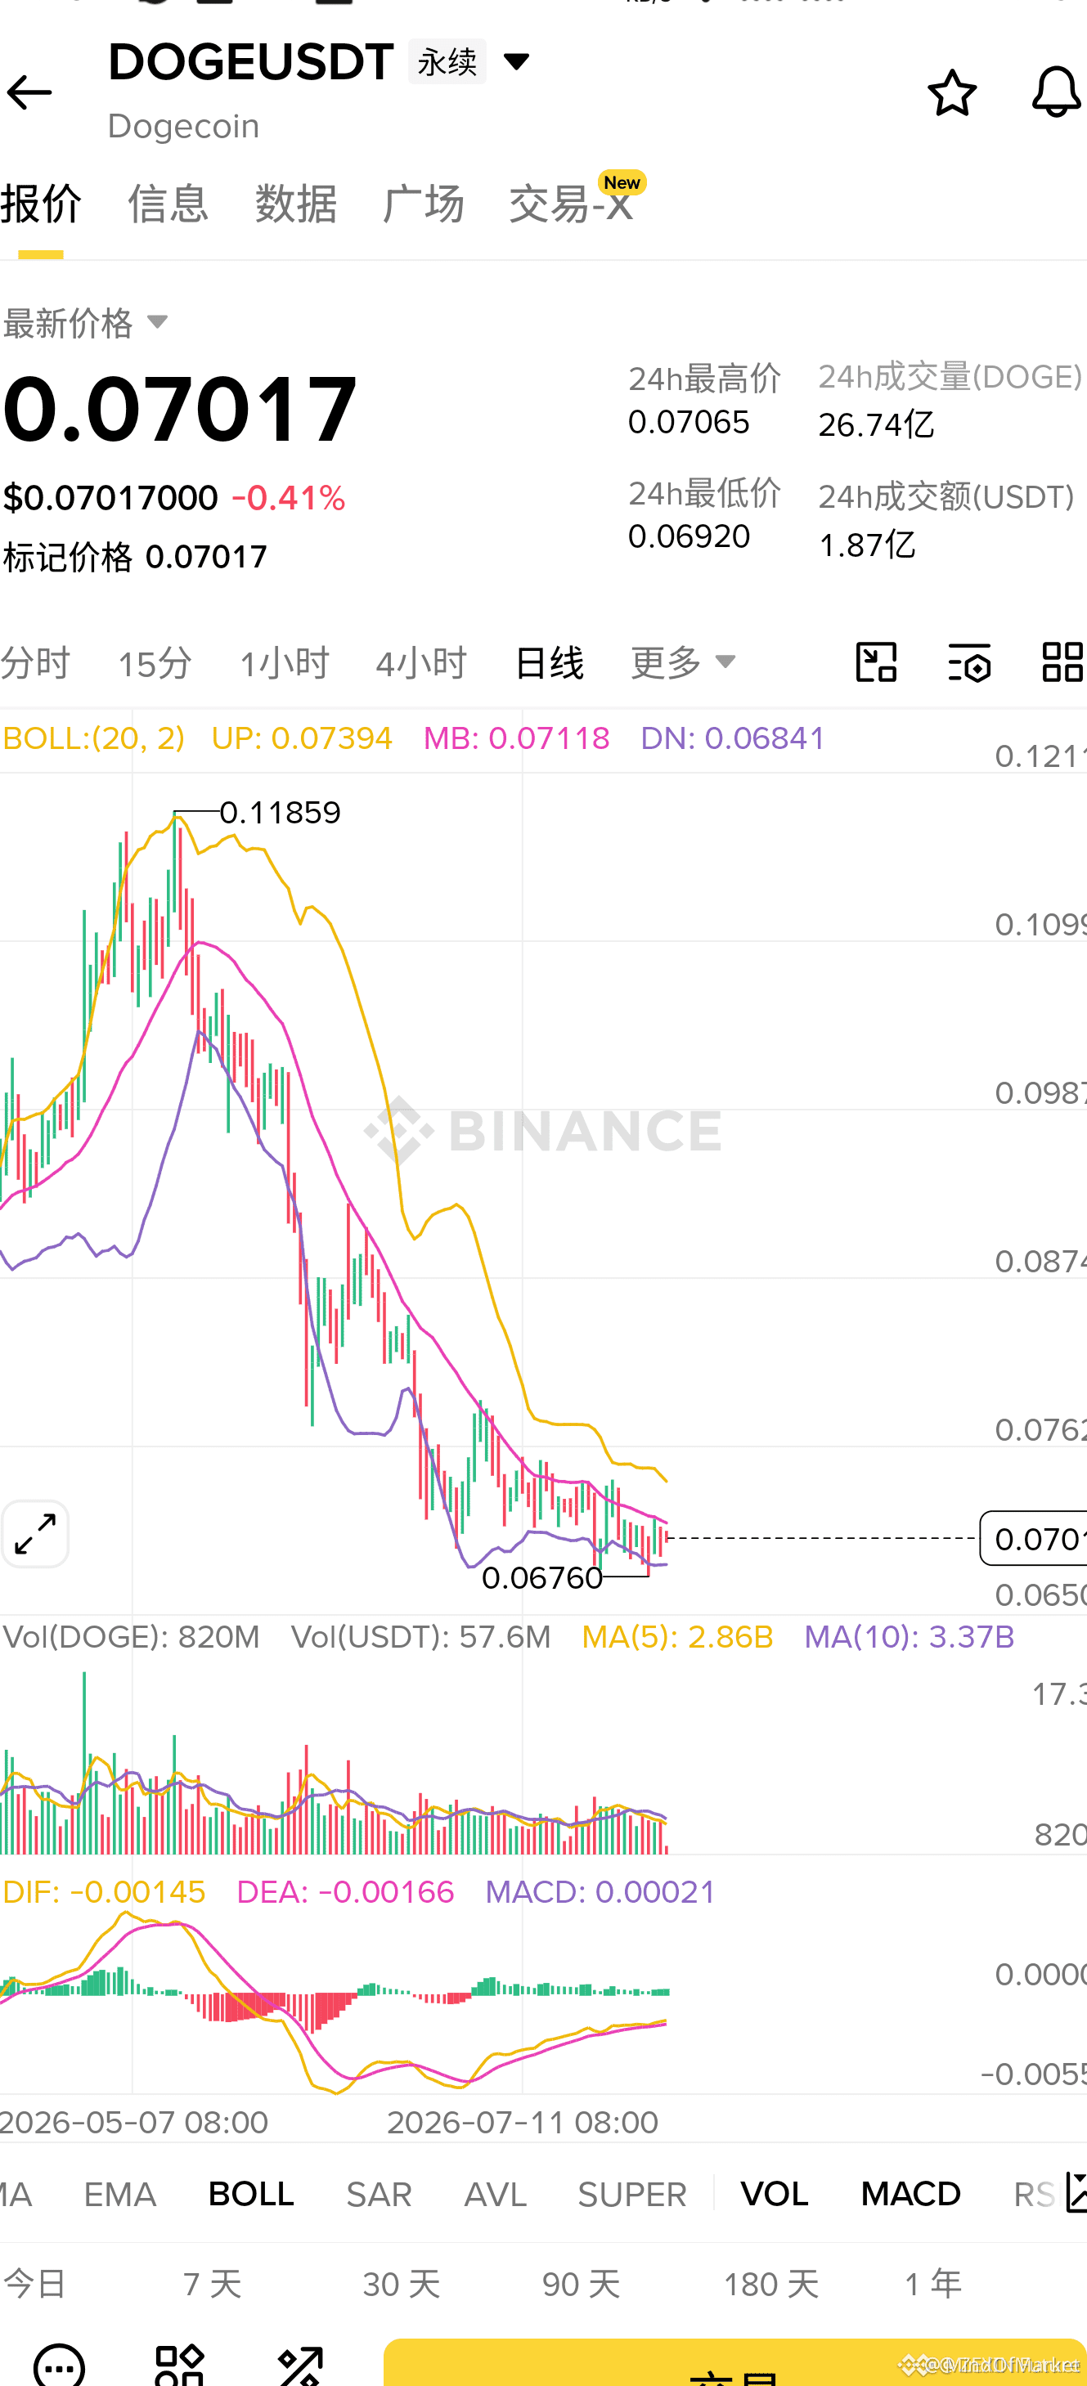Image resolution: width=1087 pixels, height=2386 pixels.
Task: Add DOGEUSDT to favorites with the star
Action: pos(952,92)
